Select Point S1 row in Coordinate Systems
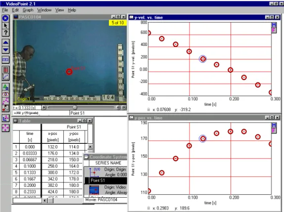This screenshot has width=284, height=212. click(x=105, y=180)
